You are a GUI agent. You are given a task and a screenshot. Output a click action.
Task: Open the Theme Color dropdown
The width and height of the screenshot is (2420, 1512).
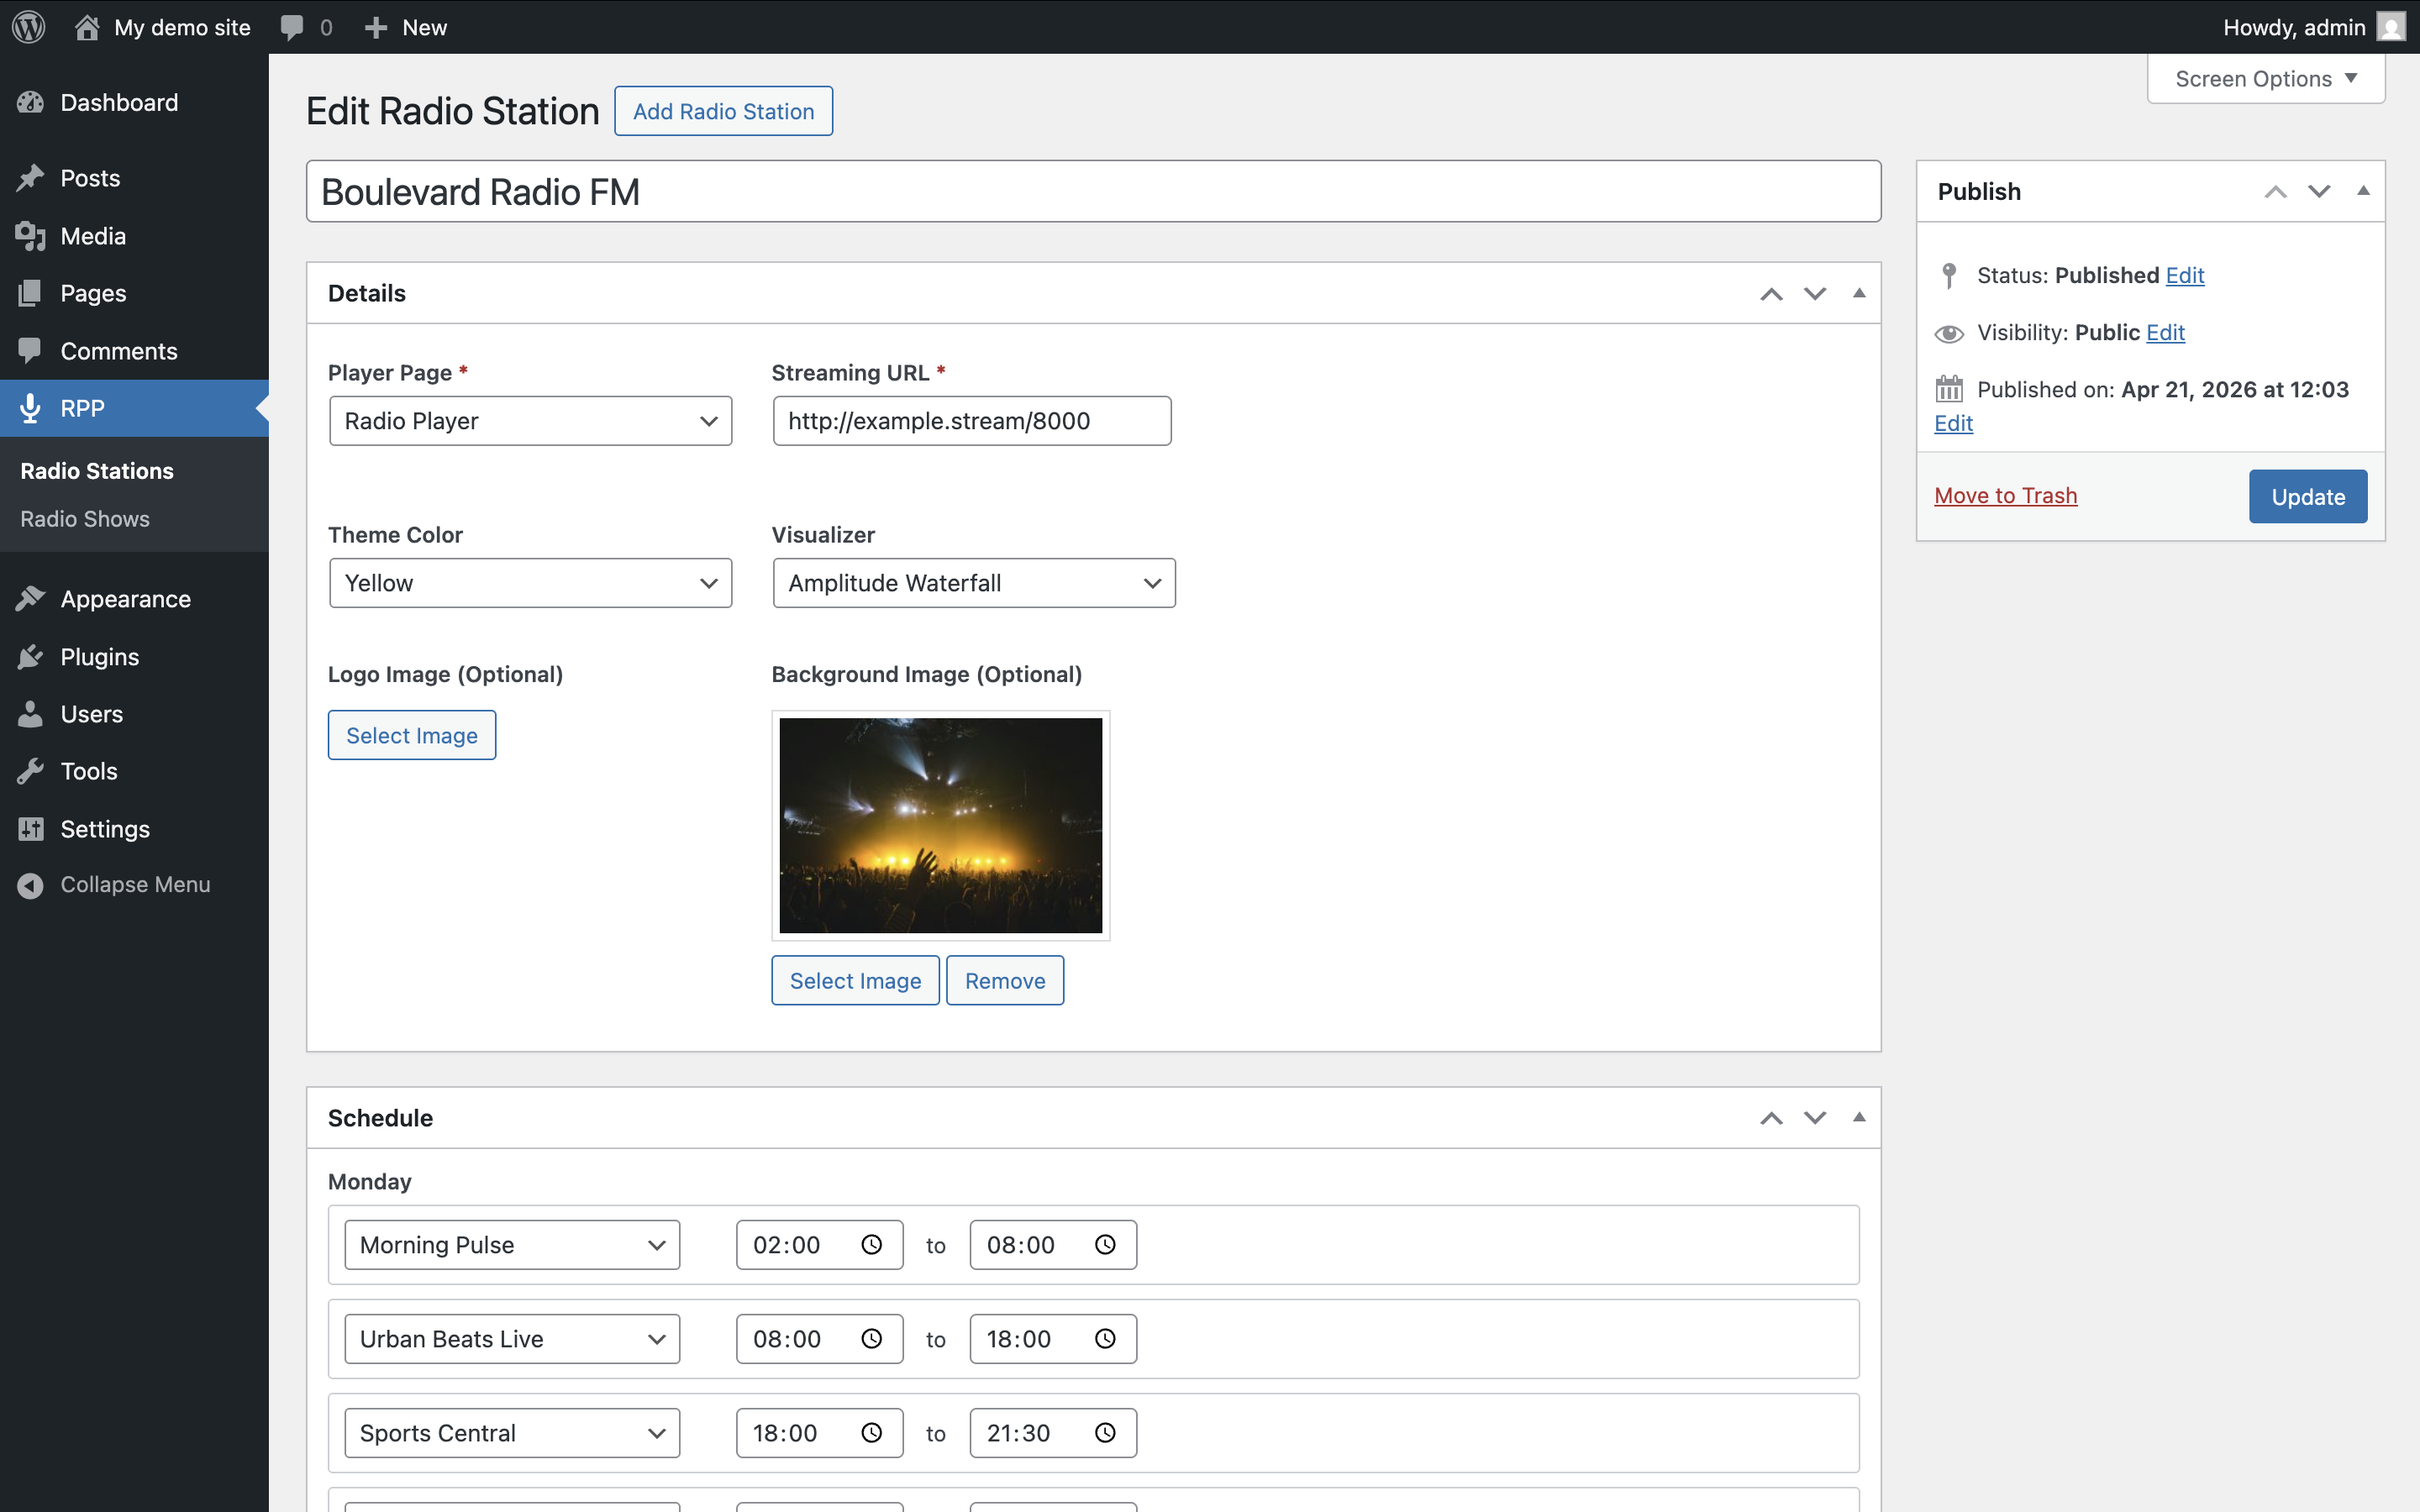click(530, 583)
